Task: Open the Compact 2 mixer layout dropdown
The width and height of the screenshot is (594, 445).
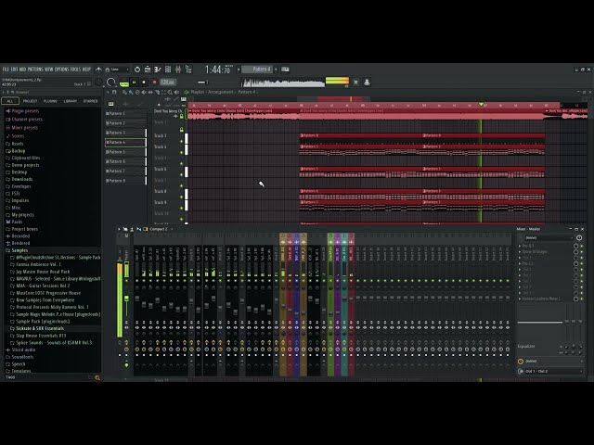Action: [x=161, y=229]
